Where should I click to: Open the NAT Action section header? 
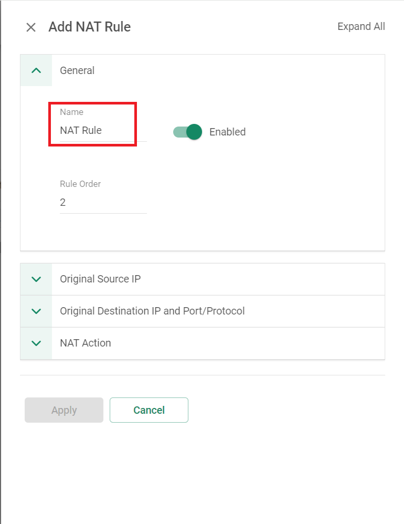tap(203, 343)
